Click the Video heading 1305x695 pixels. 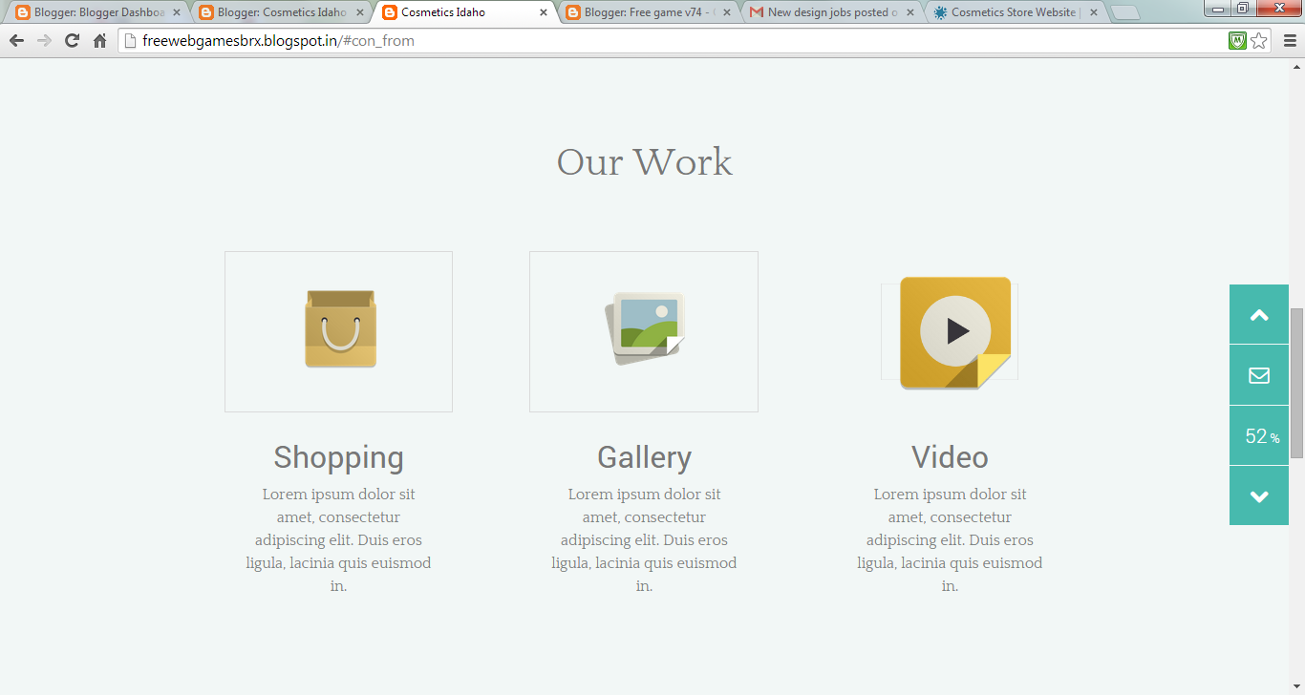tap(950, 457)
